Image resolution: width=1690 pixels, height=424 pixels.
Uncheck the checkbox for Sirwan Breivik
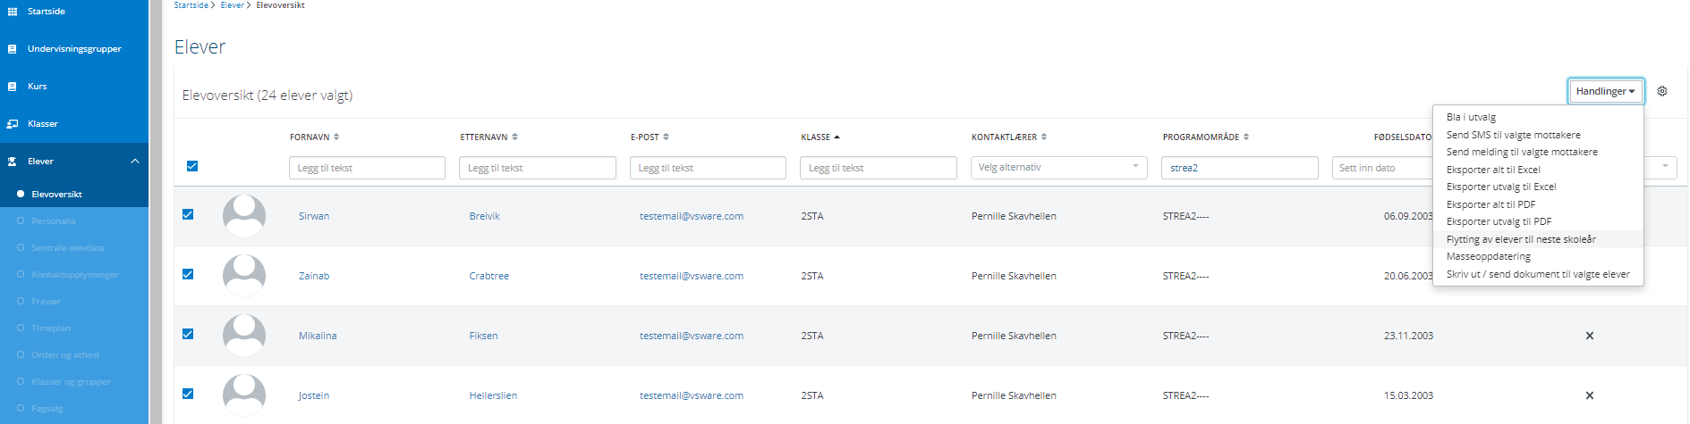click(188, 214)
